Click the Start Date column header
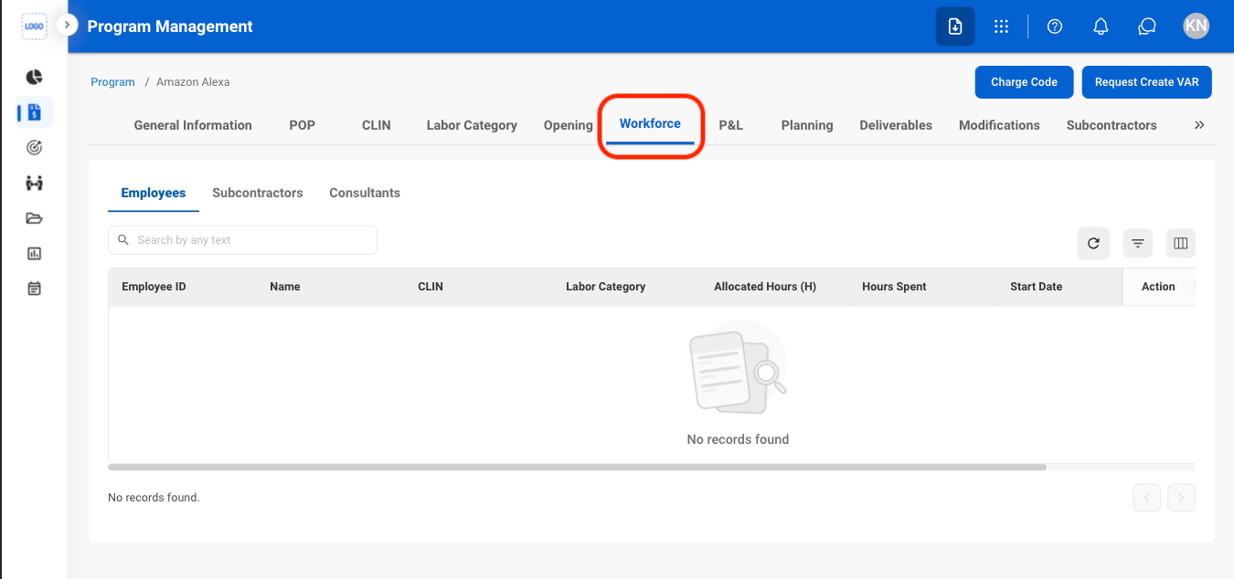This screenshot has width=1234, height=579. 1037,287
